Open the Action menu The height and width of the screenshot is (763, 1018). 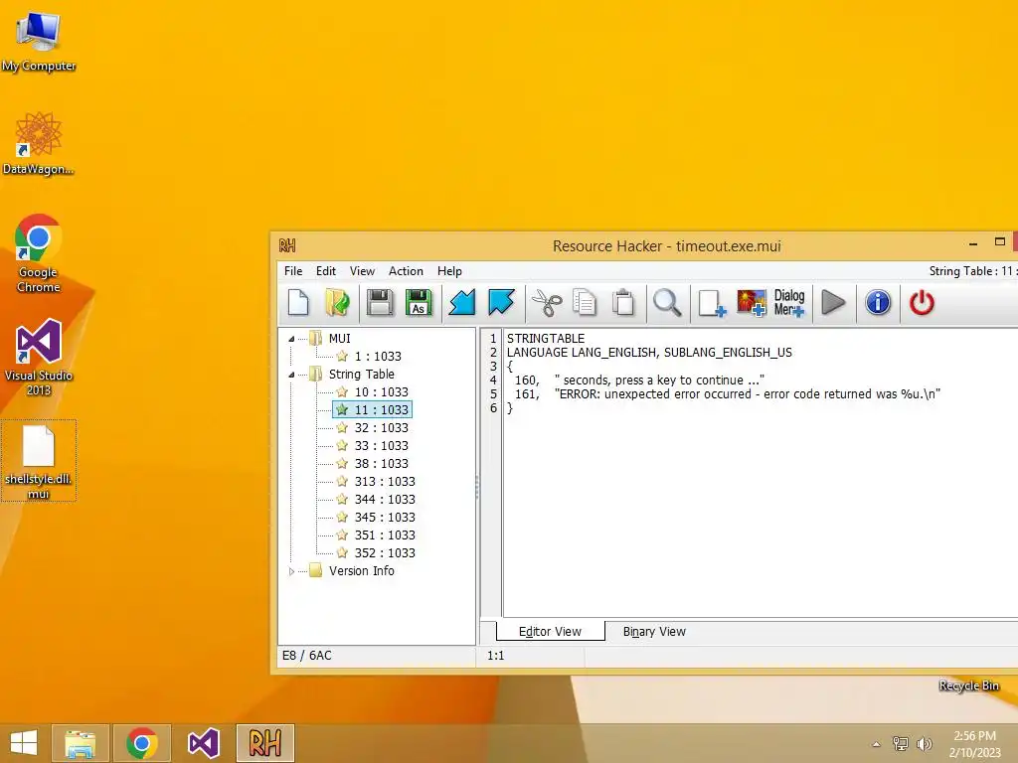pyautogui.click(x=406, y=271)
